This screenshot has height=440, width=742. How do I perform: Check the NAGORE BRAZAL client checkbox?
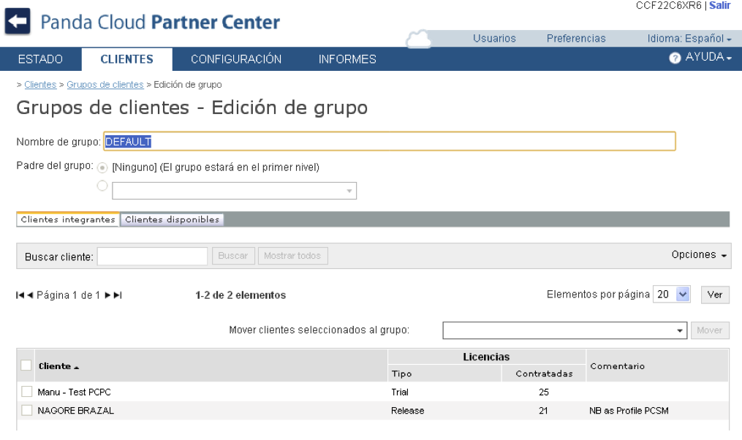tap(26, 411)
